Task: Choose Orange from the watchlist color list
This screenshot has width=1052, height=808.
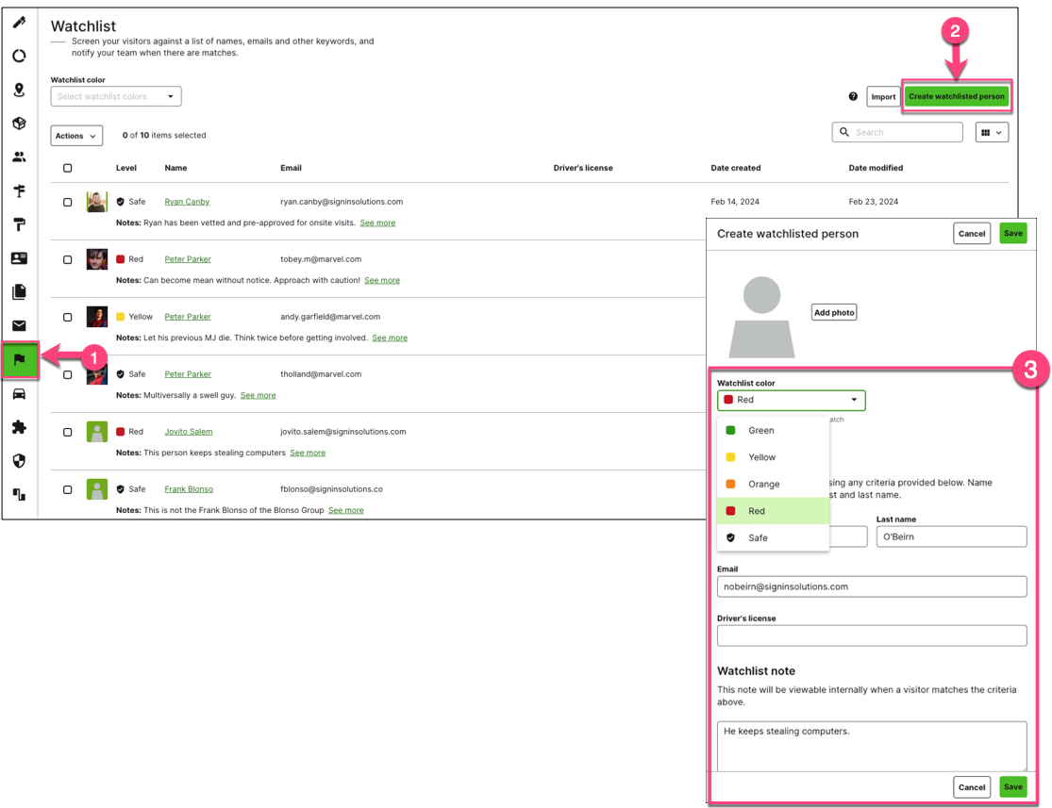Action: [x=763, y=484]
